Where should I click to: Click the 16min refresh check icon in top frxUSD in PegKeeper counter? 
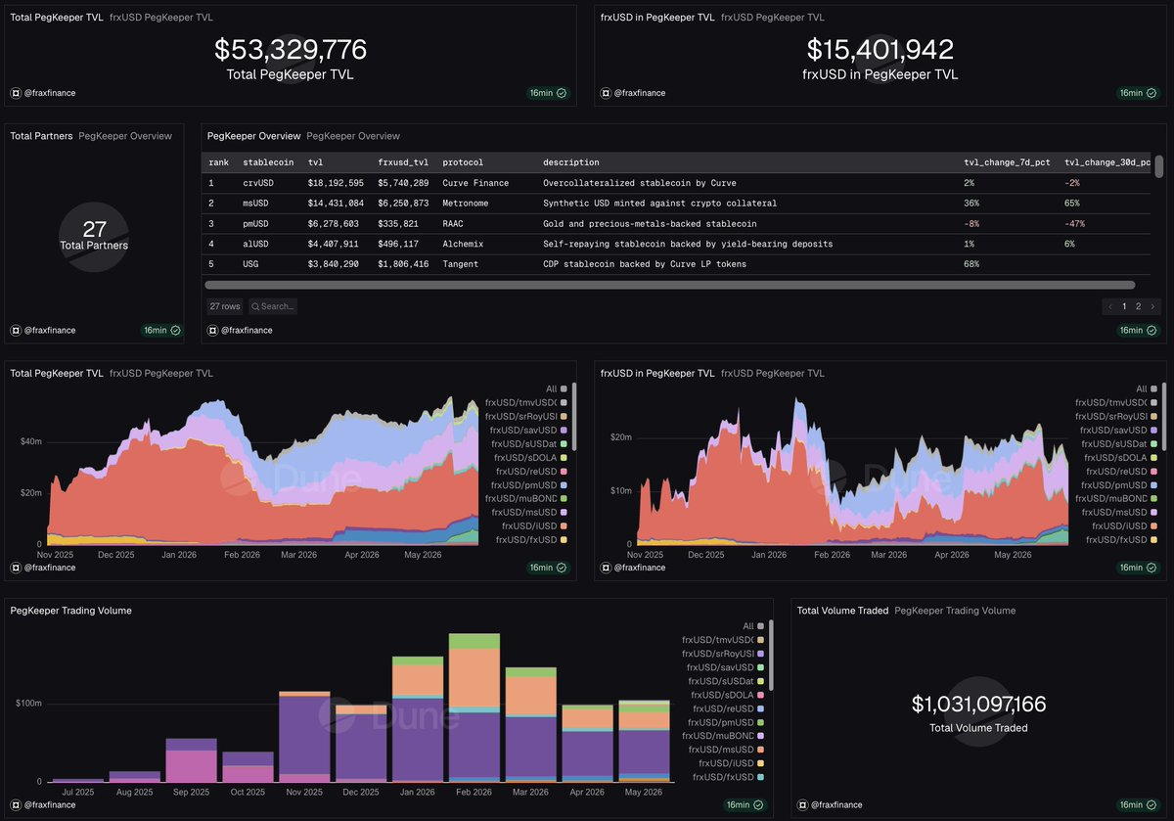pyautogui.click(x=1151, y=93)
